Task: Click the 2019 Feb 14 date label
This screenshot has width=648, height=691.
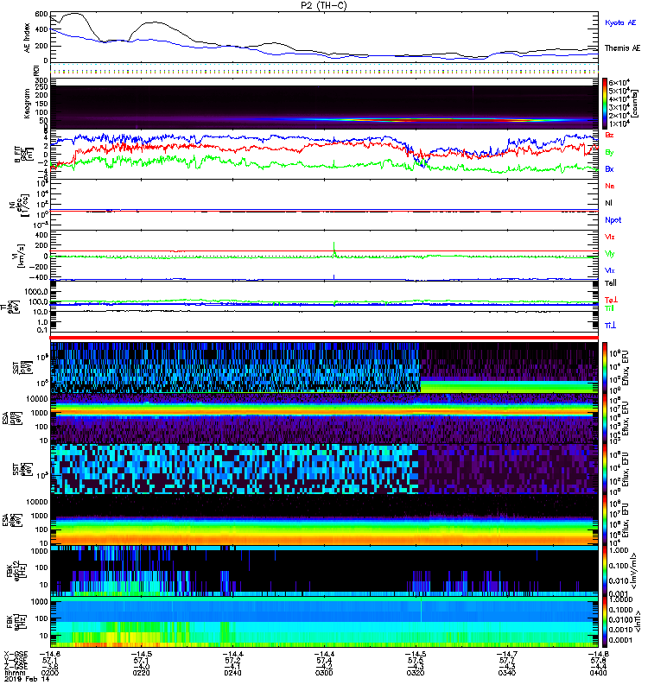Action: click(x=27, y=679)
